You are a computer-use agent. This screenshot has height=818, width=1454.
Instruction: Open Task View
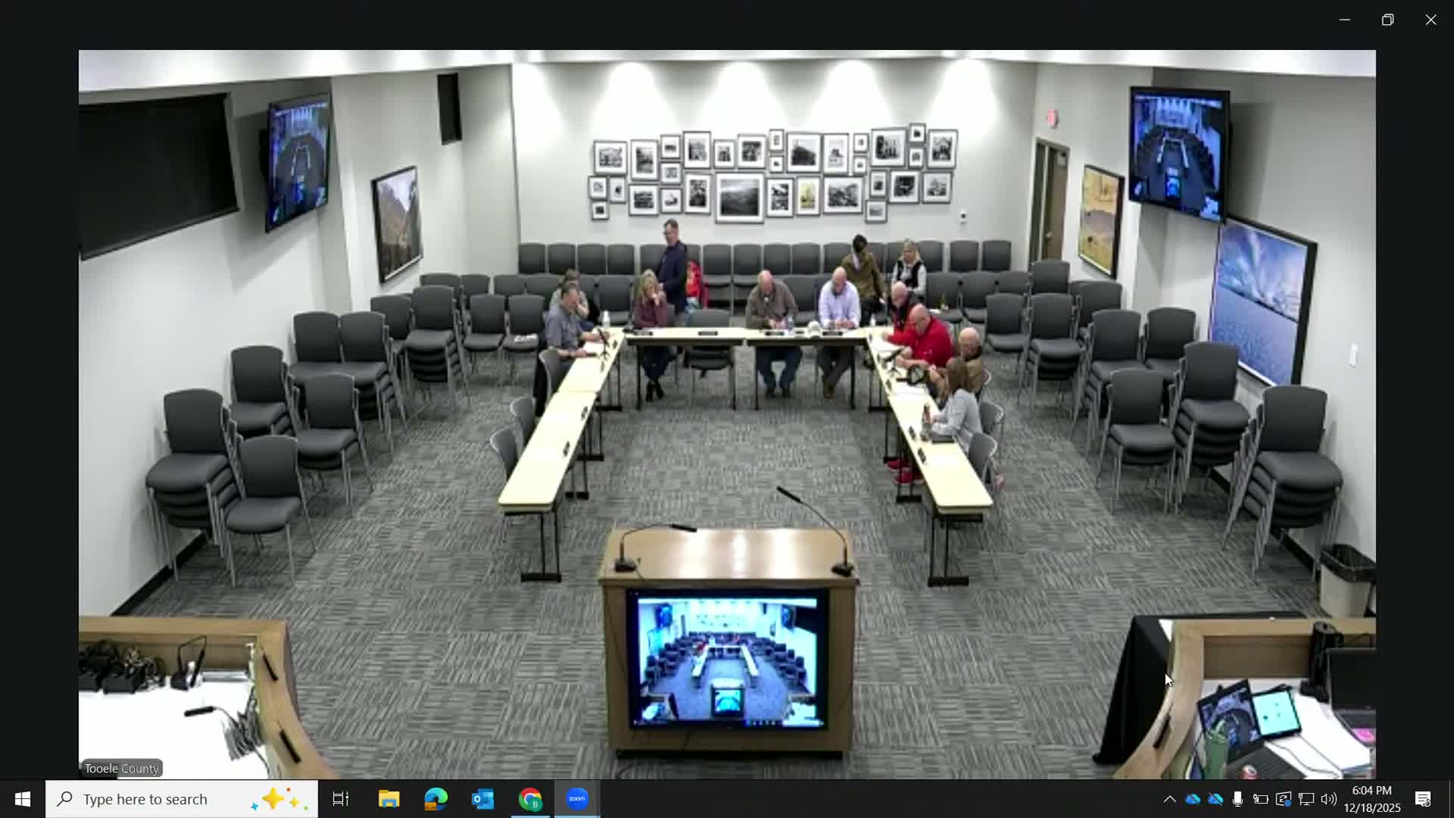[x=341, y=798]
